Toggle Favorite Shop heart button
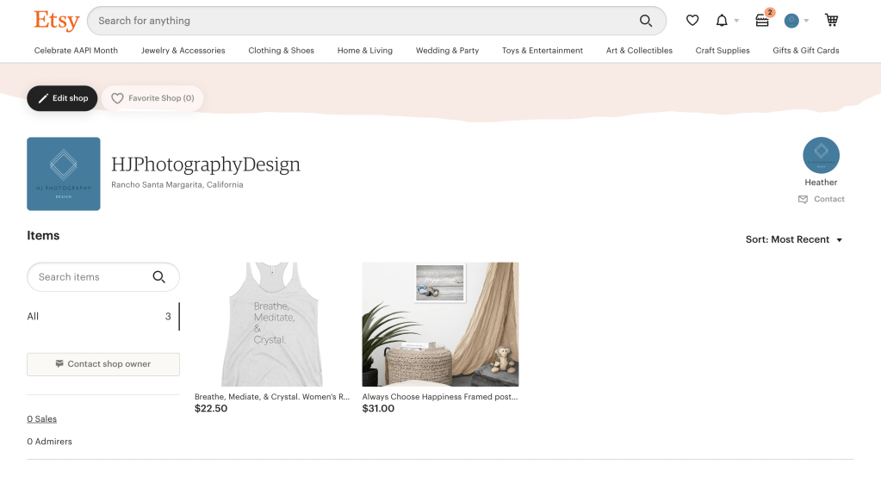Screen dimensions: 881x483 coord(152,98)
